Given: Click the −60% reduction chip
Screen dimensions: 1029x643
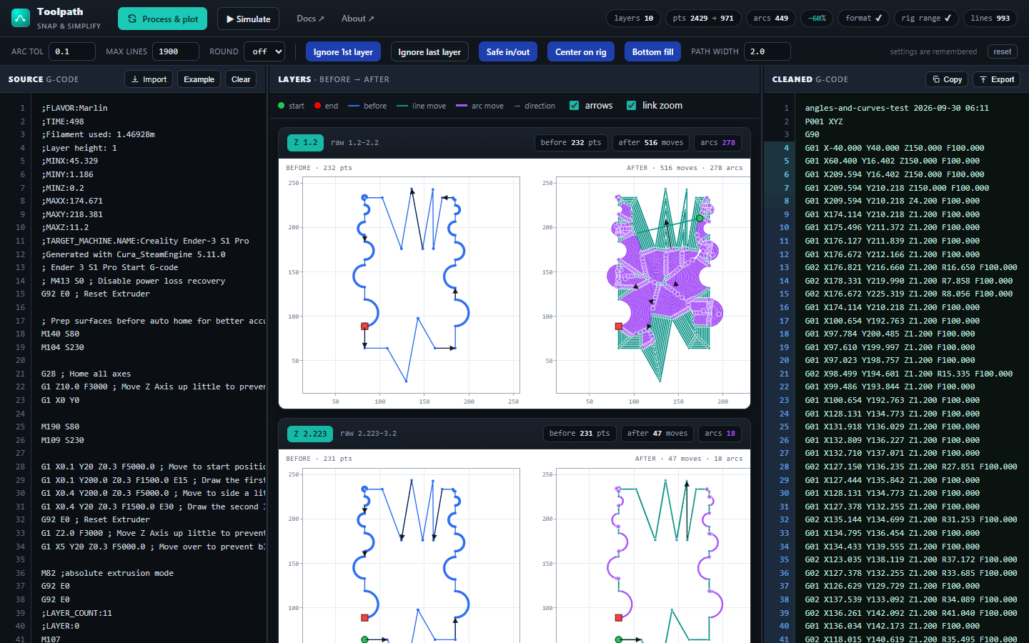Looking at the screenshot, I should (x=817, y=18).
